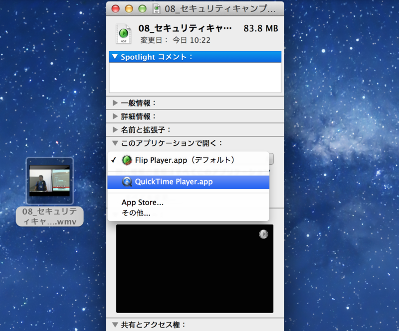Click the QuickTime Player icon in the menu

tap(127, 182)
